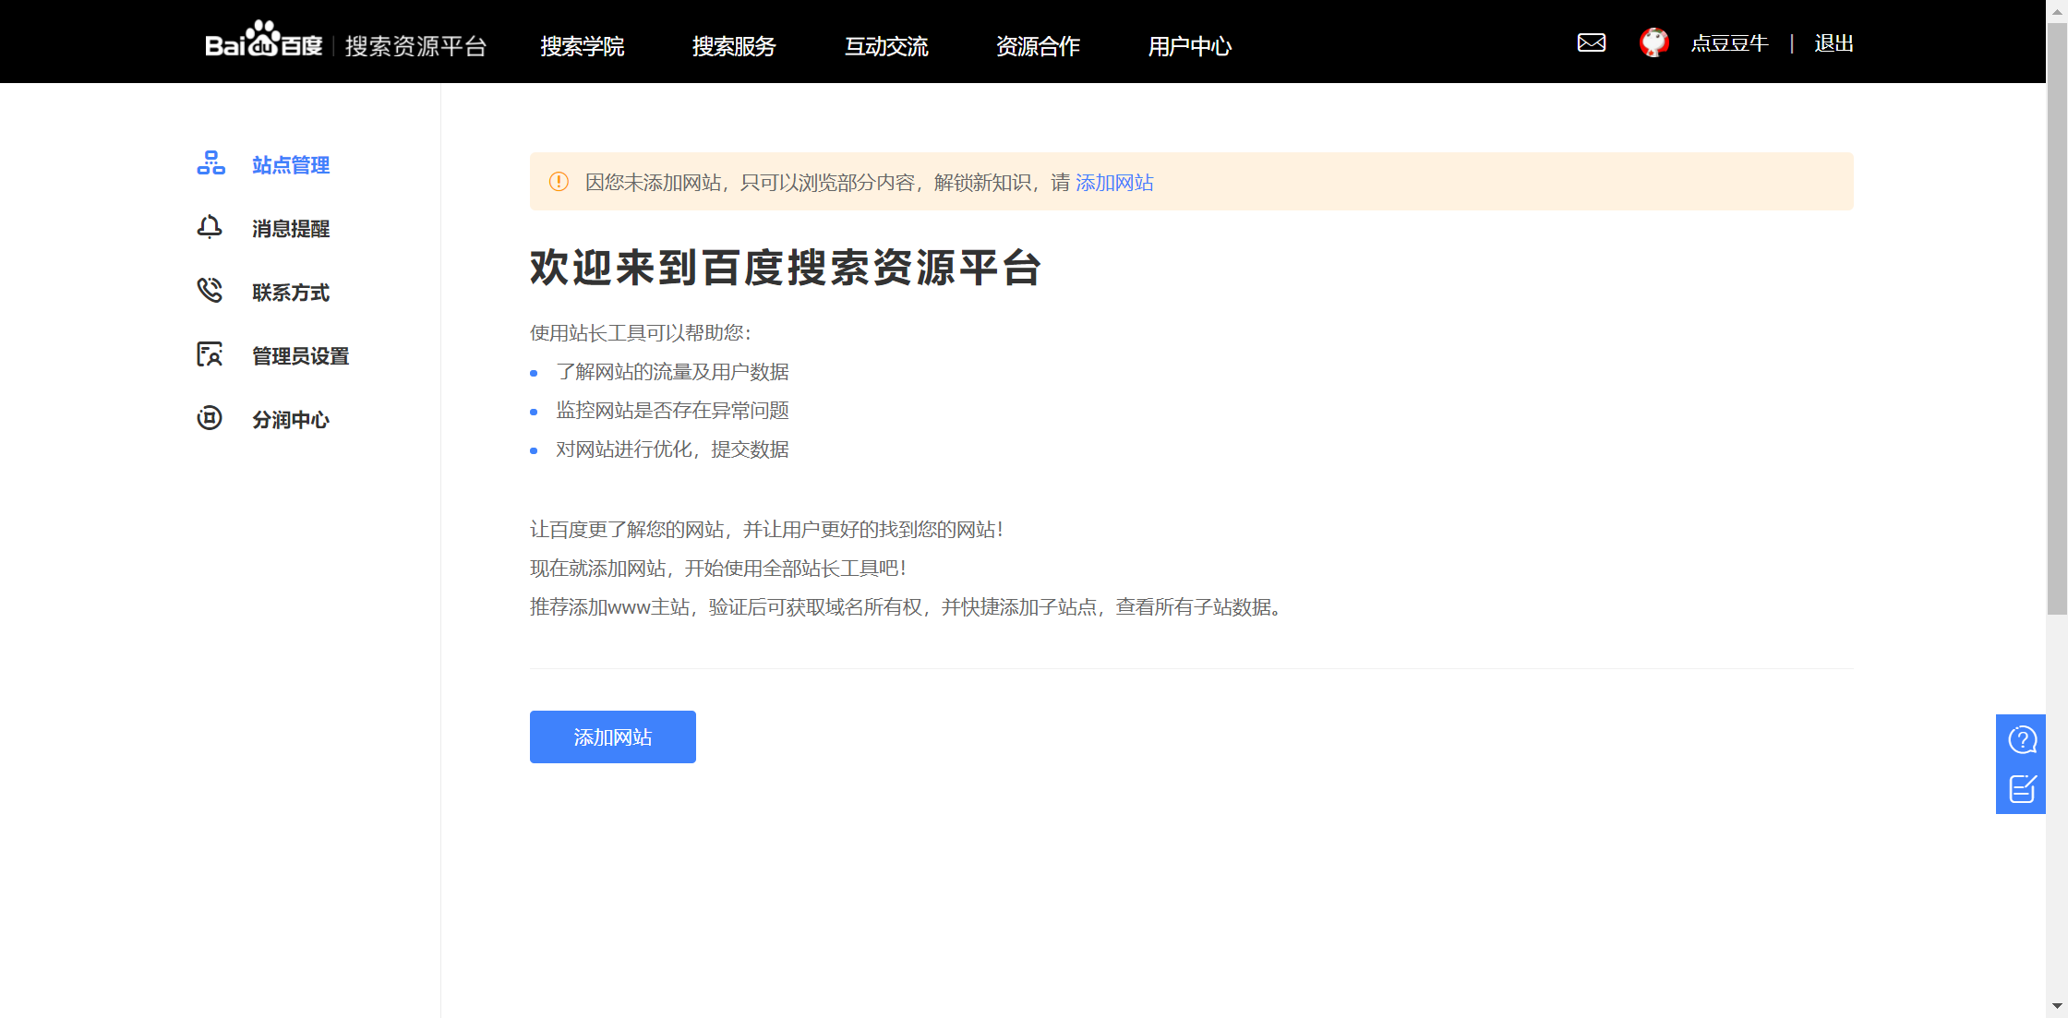
Task: Click the text 了解网站的流量及用户数据
Action: click(672, 372)
